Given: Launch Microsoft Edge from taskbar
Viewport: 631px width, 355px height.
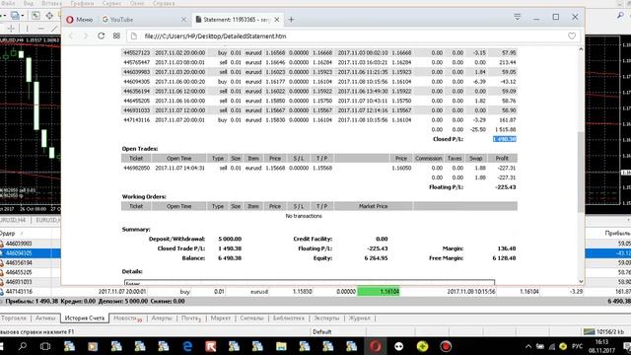Looking at the screenshot, I should coord(187,346).
